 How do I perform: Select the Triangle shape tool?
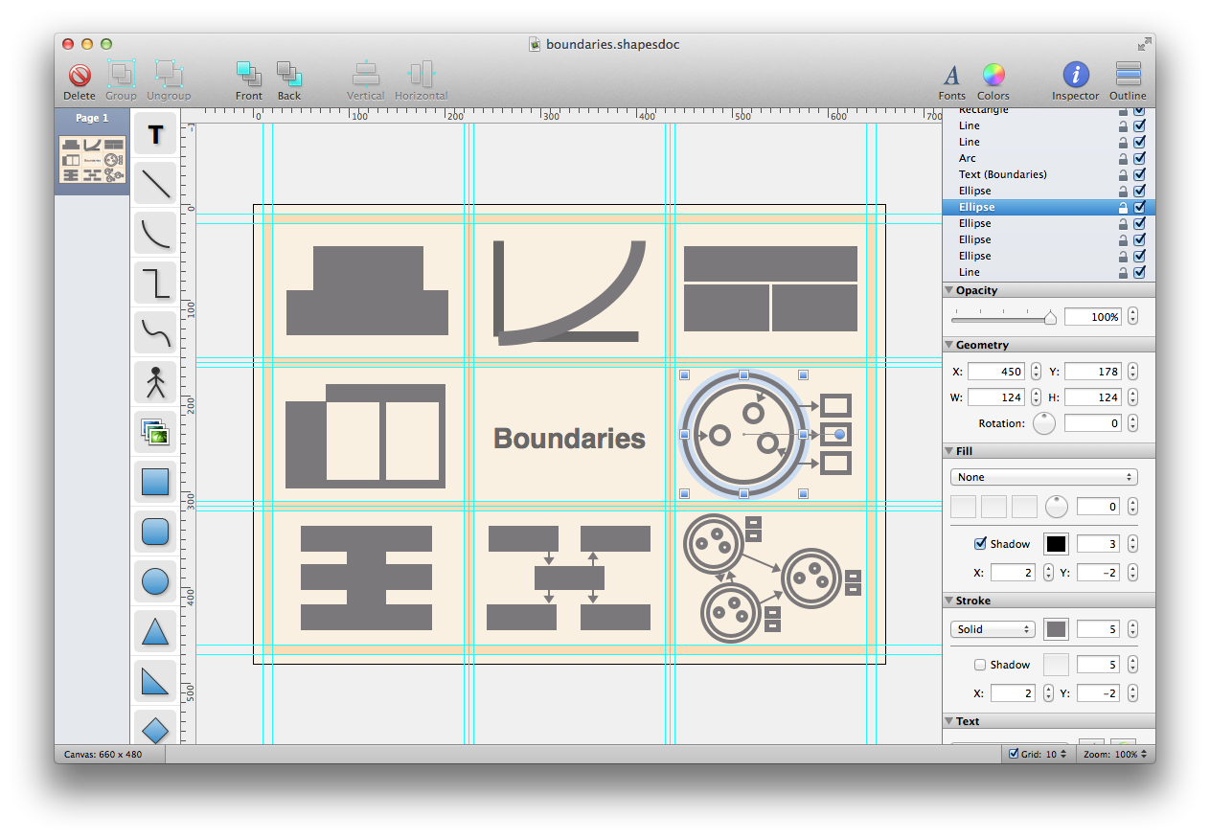pos(154,631)
